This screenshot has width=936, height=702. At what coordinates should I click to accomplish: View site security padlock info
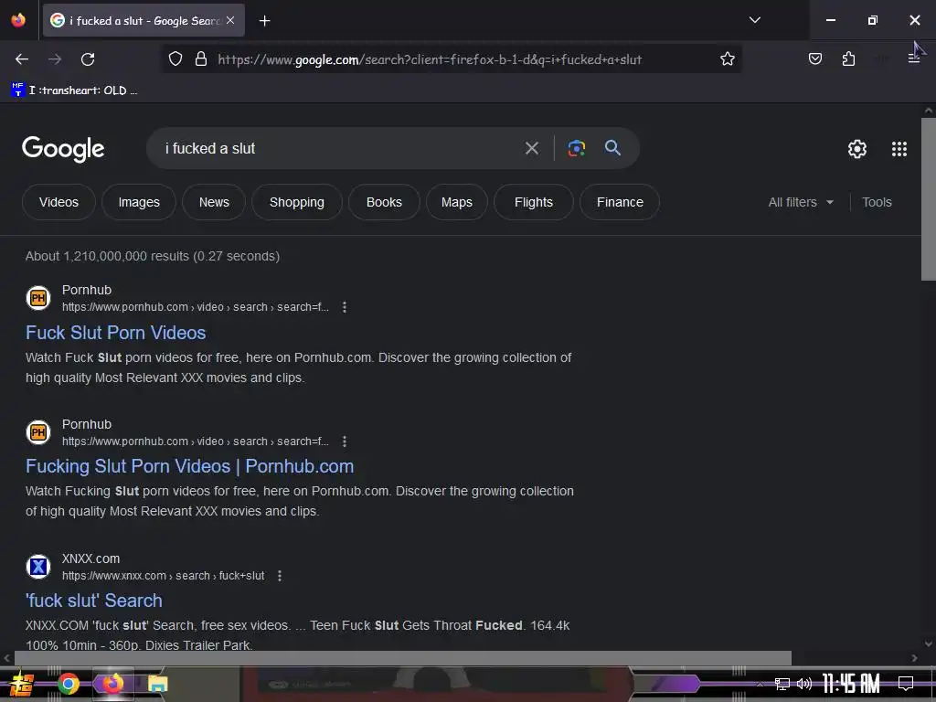pos(201,59)
